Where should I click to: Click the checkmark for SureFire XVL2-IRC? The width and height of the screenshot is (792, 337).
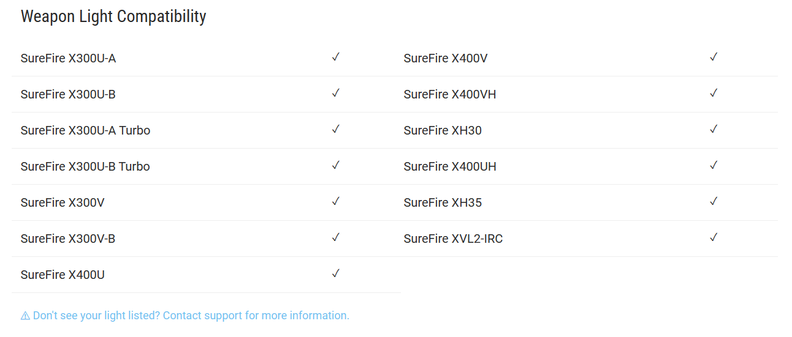point(714,238)
